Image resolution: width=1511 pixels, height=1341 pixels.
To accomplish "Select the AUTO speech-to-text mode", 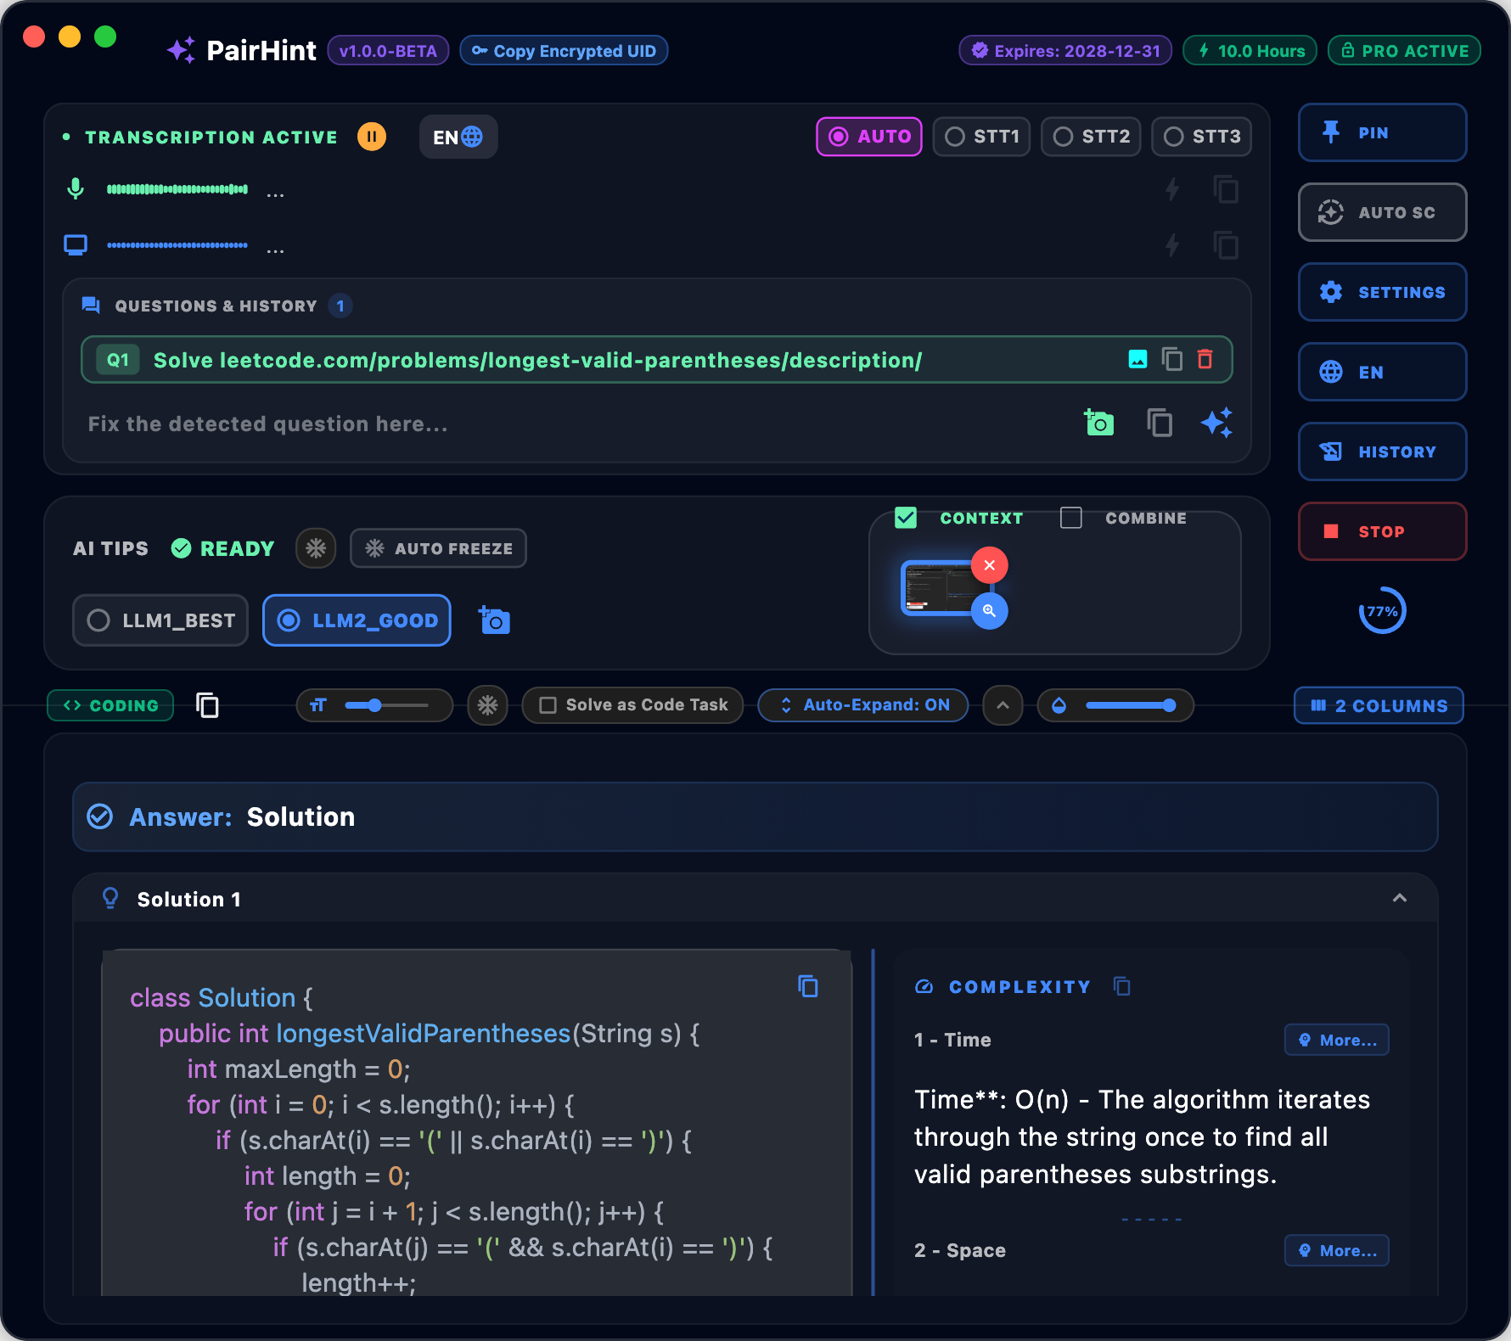I will [x=869, y=137].
